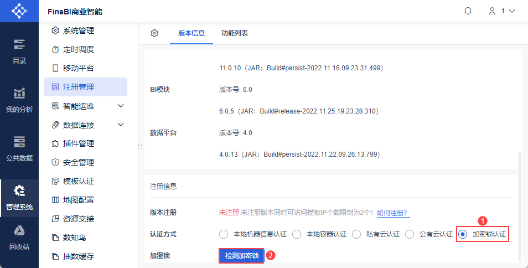Click the 未注册 status text
The image size is (528, 268).
pyautogui.click(x=229, y=213)
